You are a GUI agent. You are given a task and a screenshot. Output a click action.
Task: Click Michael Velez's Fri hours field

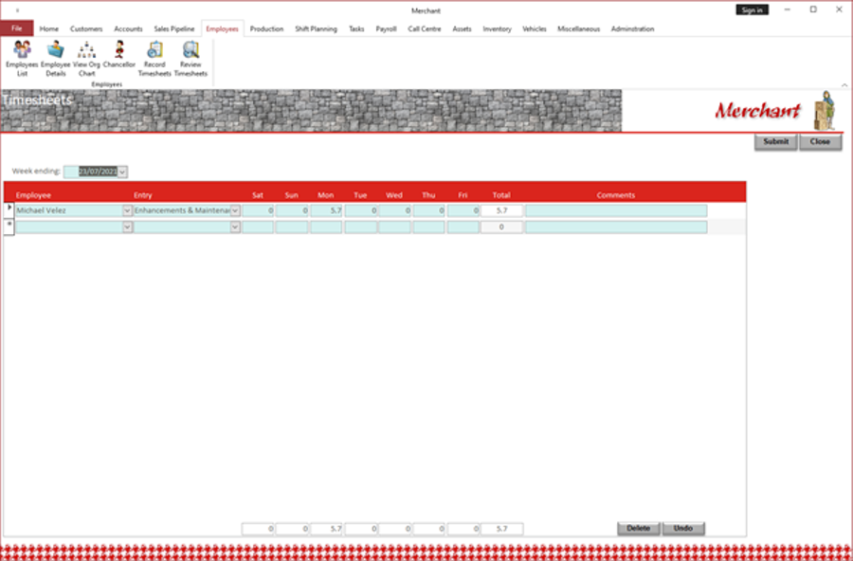[x=463, y=210]
